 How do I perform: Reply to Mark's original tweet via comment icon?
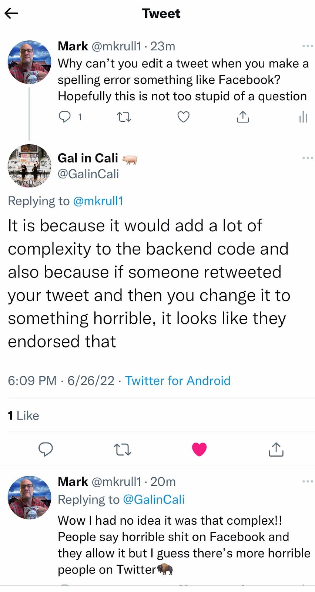(65, 117)
